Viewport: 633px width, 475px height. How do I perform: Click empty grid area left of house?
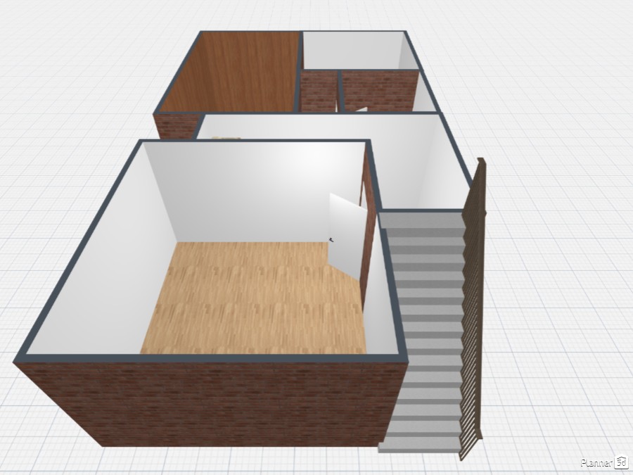[56, 176]
